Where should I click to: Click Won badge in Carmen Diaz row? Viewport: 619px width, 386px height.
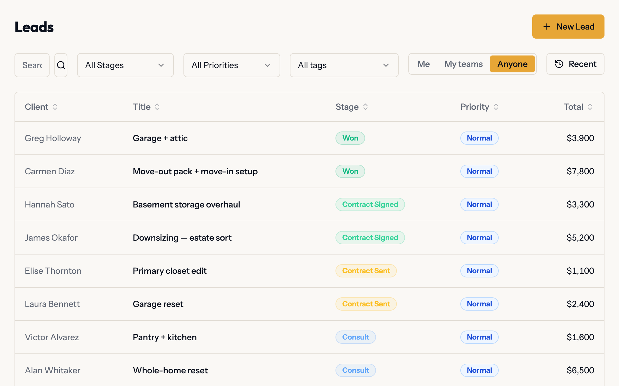point(350,171)
